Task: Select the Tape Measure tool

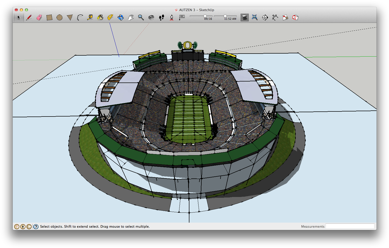Action: tap(90, 17)
